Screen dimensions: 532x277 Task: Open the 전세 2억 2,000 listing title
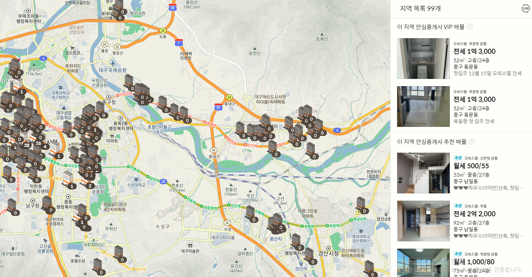[x=475, y=214]
